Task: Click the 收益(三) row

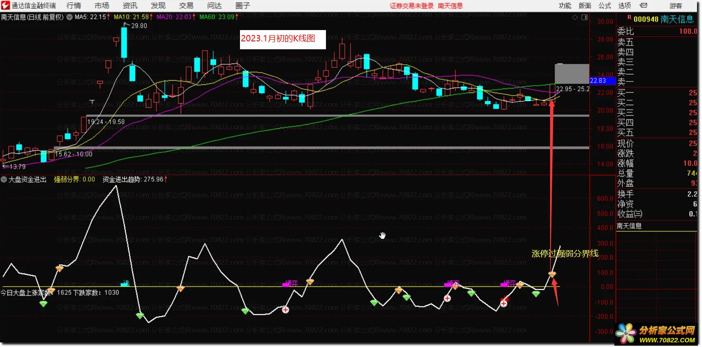Action: click(x=657, y=214)
